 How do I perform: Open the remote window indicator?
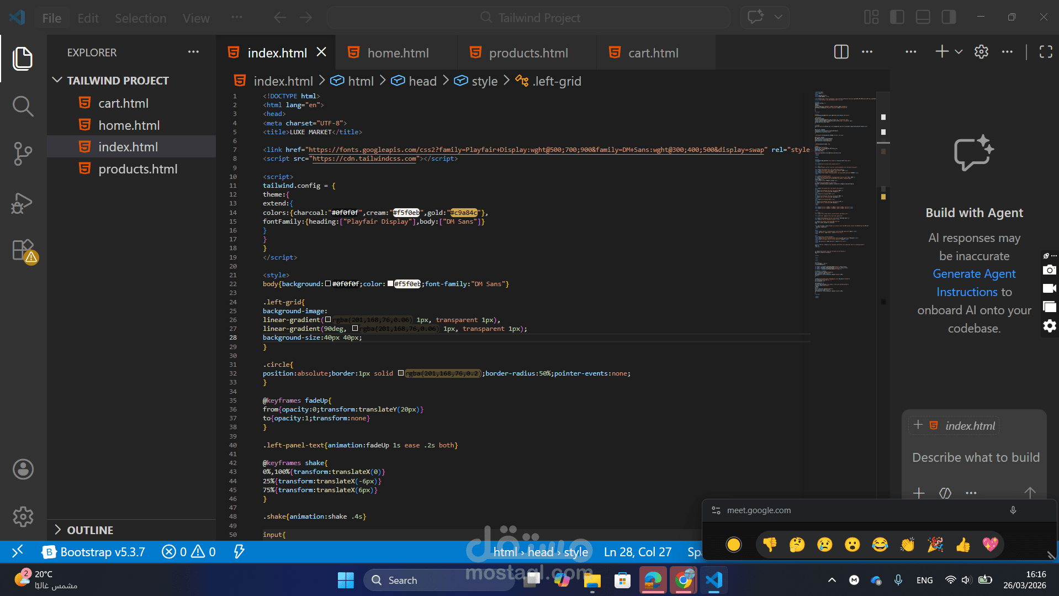tap(18, 551)
